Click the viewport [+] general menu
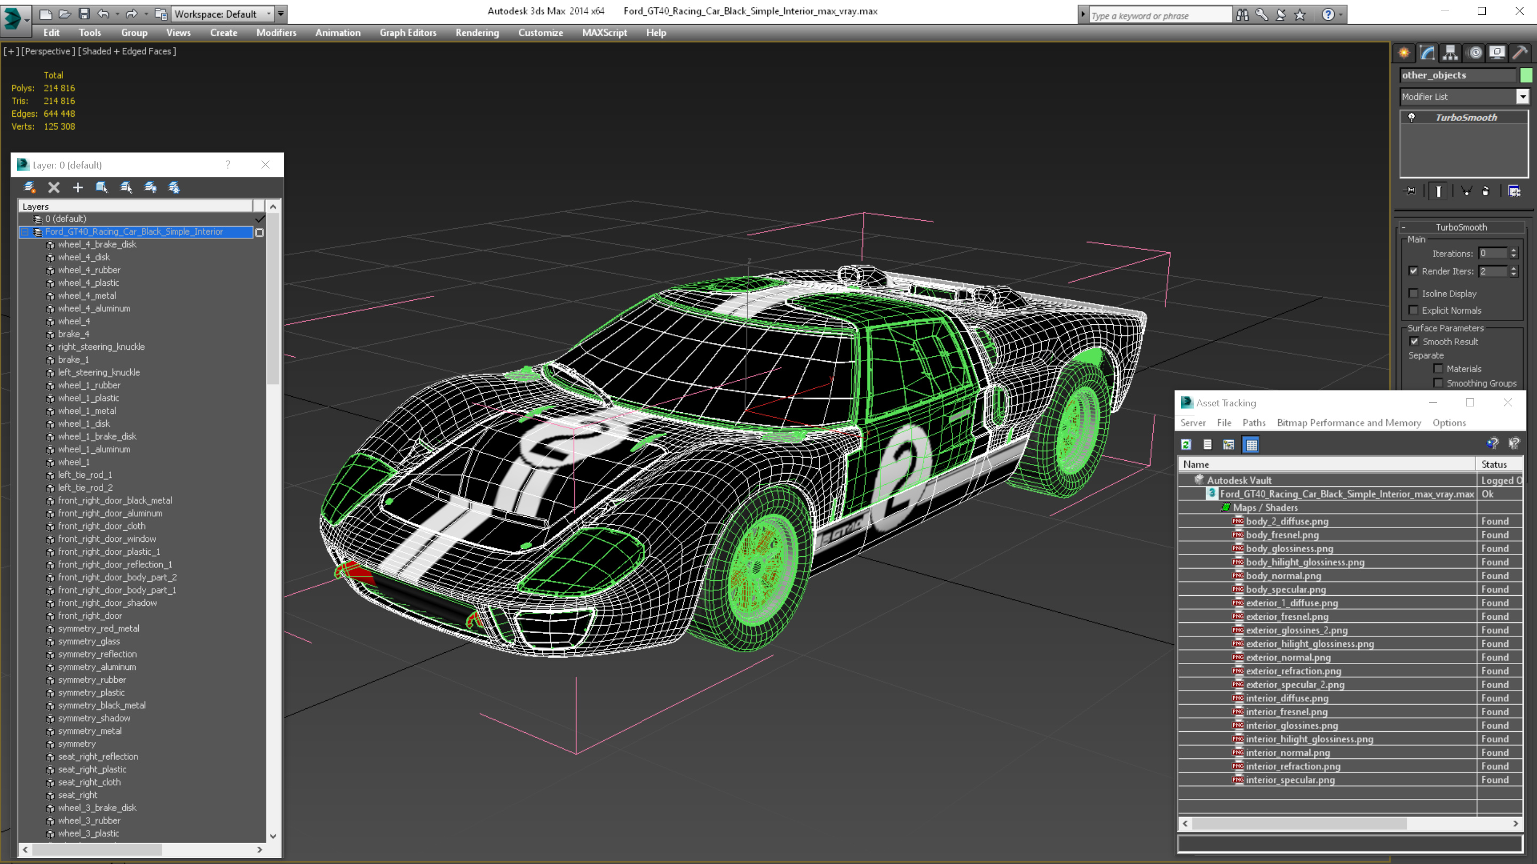 point(11,51)
